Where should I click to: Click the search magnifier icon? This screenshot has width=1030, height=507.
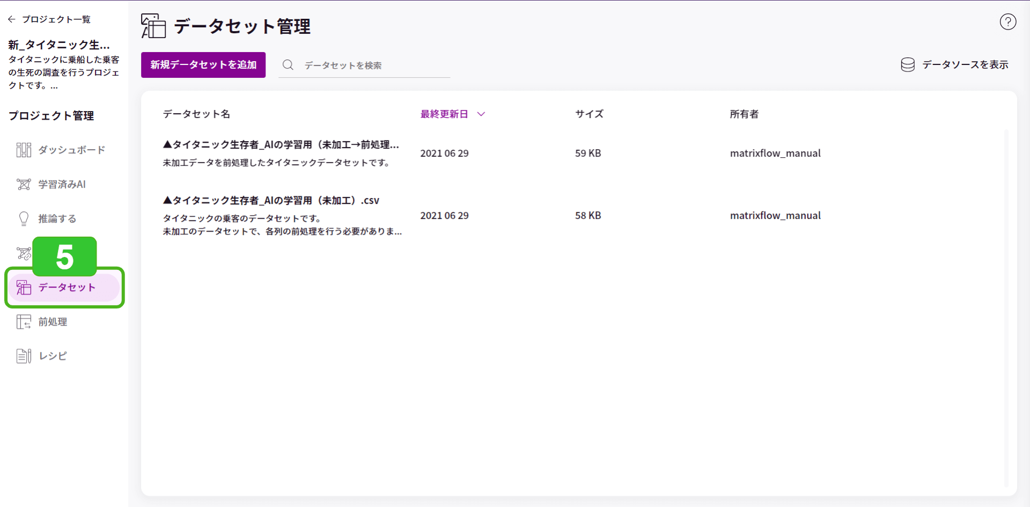click(x=288, y=65)
